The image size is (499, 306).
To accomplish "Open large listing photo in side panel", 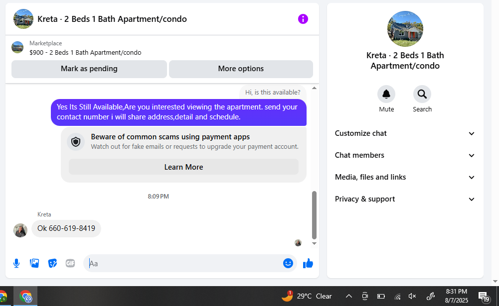I will [405, 29].
